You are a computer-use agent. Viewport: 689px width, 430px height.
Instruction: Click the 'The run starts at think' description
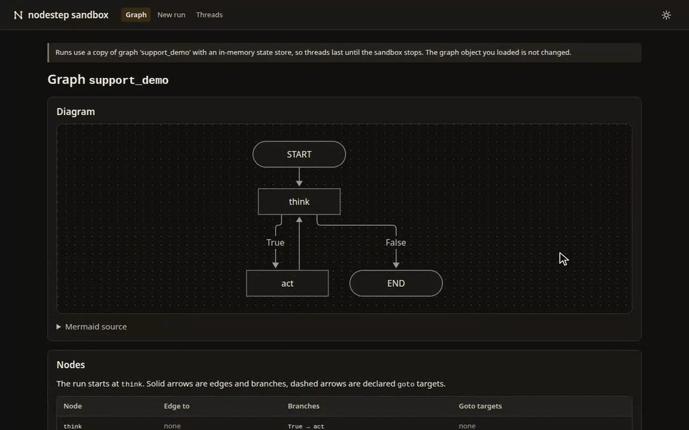[251, 384]
